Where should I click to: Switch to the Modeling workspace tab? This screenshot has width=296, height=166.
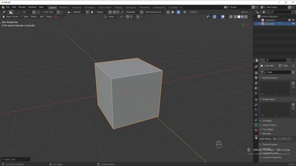tap(64, 7)
